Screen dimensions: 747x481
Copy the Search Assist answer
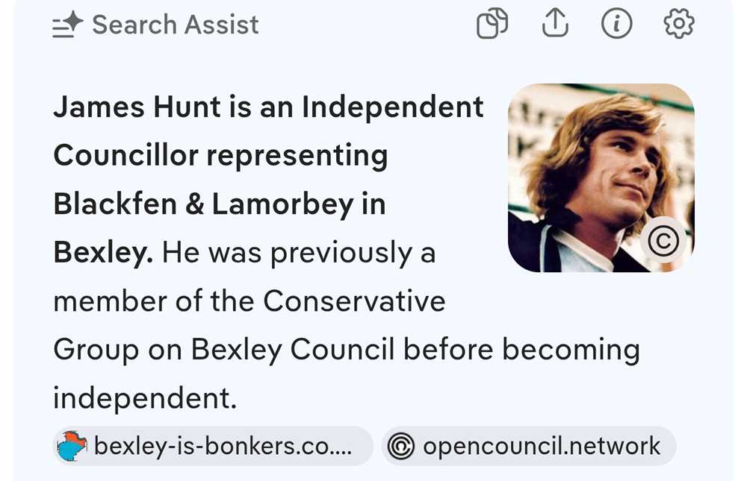[x=492, y=25]
